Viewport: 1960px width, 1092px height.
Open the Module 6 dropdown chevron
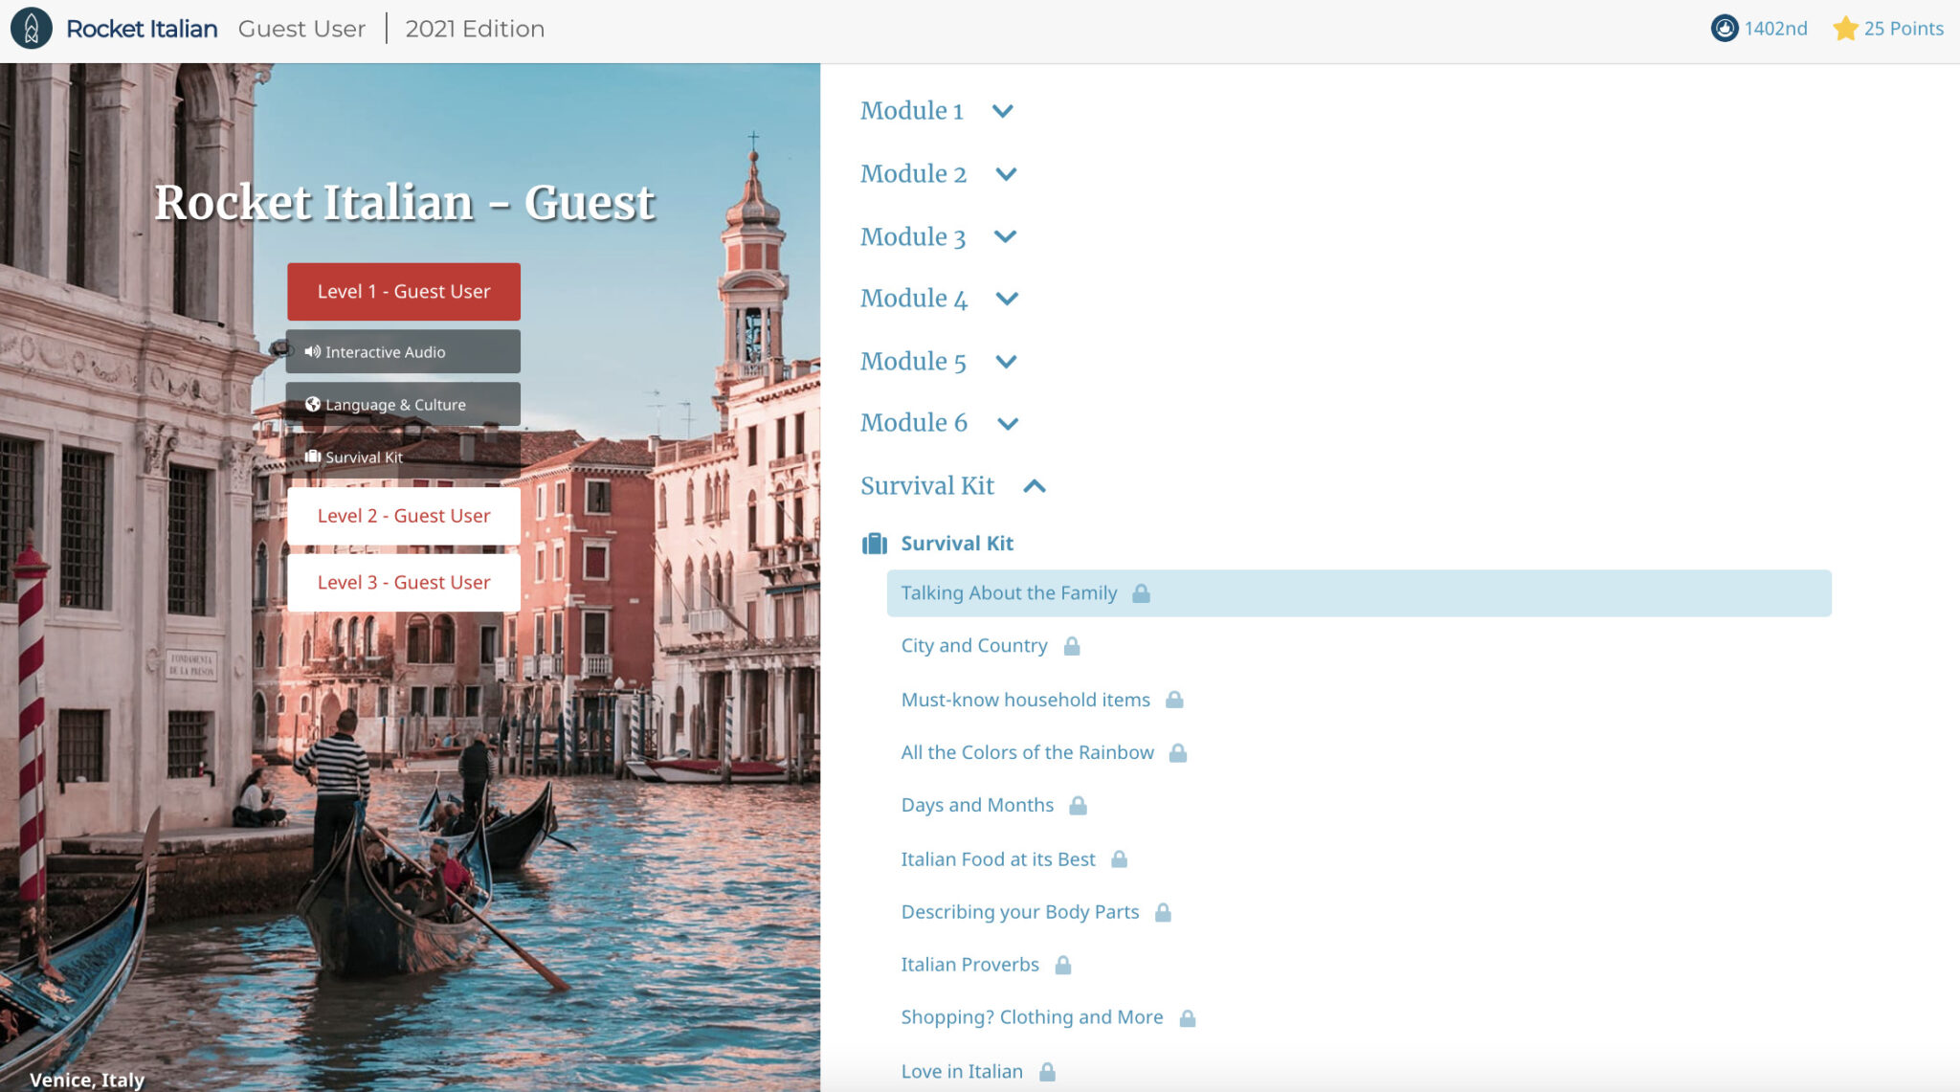(1008, 423)
